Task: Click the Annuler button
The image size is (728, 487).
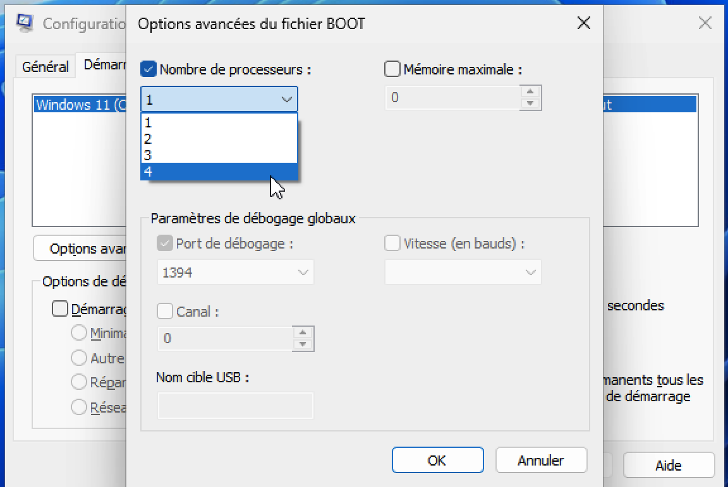Action: click(541, 460)
